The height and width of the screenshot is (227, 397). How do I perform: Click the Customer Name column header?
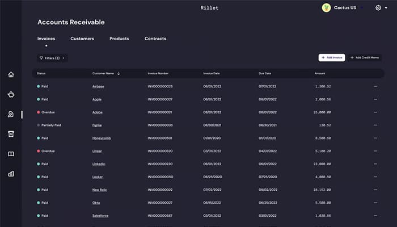[103, 73]
